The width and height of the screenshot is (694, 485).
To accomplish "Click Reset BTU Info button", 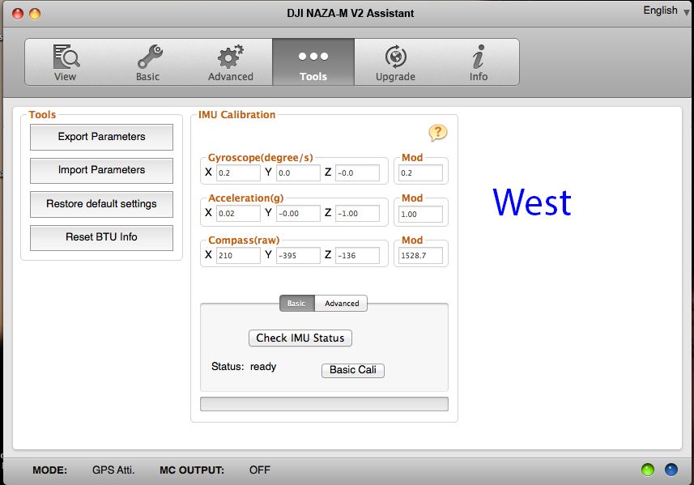I will pyautogui.click(x=101, y=237).
